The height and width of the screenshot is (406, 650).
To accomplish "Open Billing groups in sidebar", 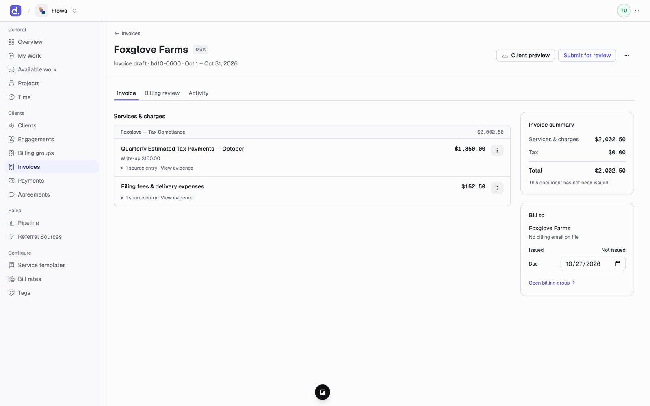I will (x=52, y=153).
